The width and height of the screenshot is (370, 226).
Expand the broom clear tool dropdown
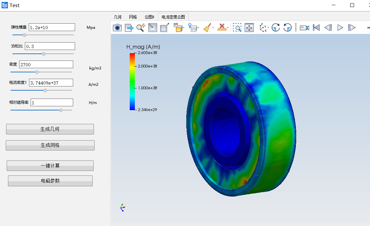tap(213, 28)
